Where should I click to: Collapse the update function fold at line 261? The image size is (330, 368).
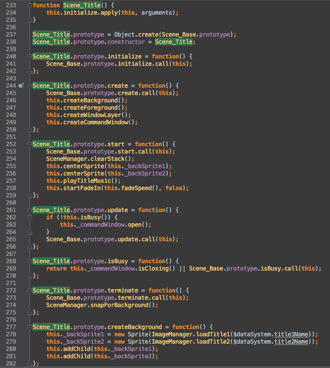pyautogui.click(x=30, y=210)
